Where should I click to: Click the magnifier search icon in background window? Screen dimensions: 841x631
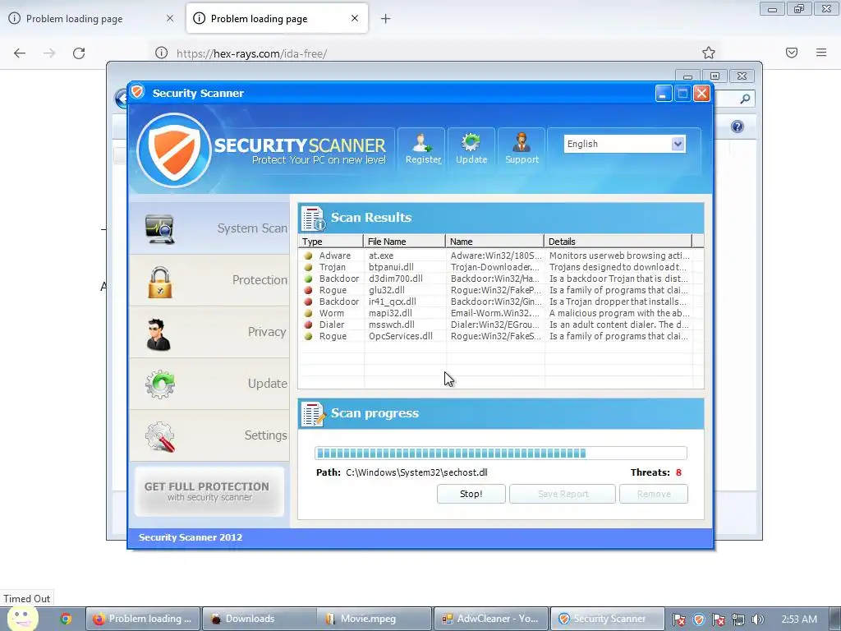(x=745, y=99)
